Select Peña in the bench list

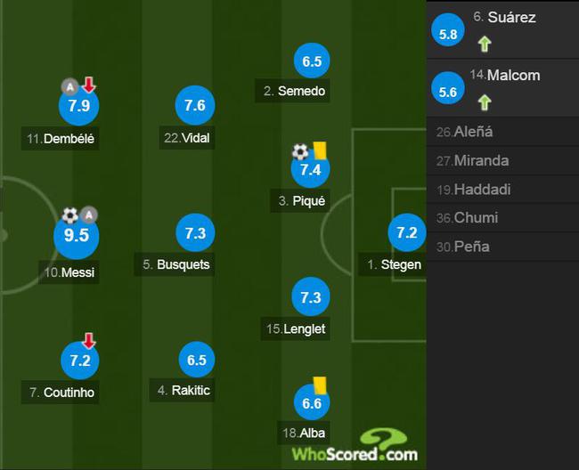[502, 247]
